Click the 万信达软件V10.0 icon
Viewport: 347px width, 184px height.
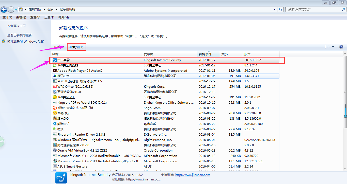point(55,92)
